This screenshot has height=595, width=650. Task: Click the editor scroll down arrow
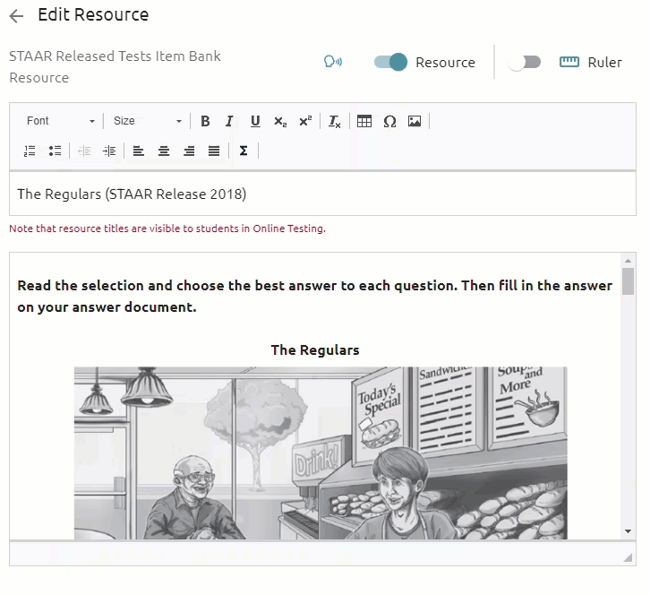coord(628,531)
